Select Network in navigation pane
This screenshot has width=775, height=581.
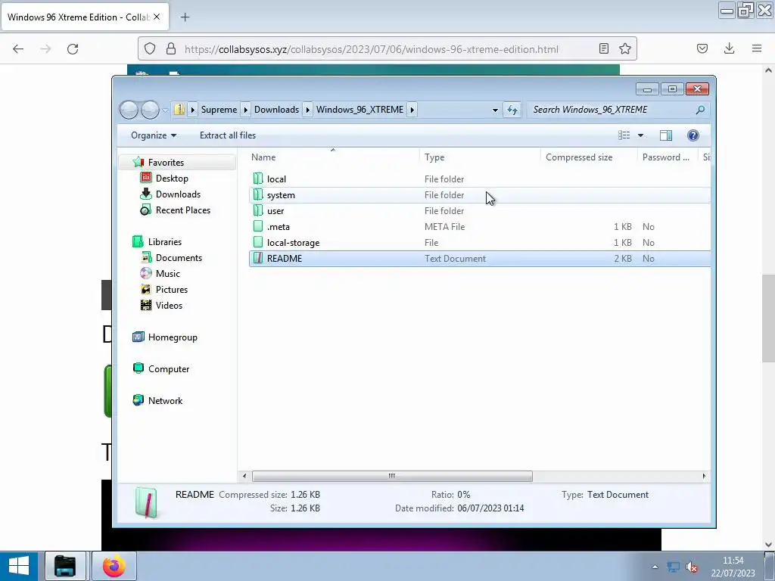[165, 401]
